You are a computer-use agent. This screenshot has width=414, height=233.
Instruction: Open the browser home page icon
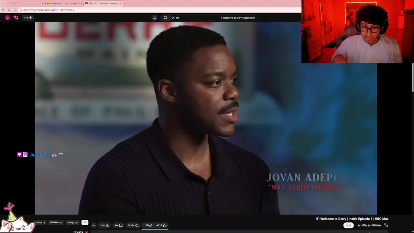click(15, 10)
